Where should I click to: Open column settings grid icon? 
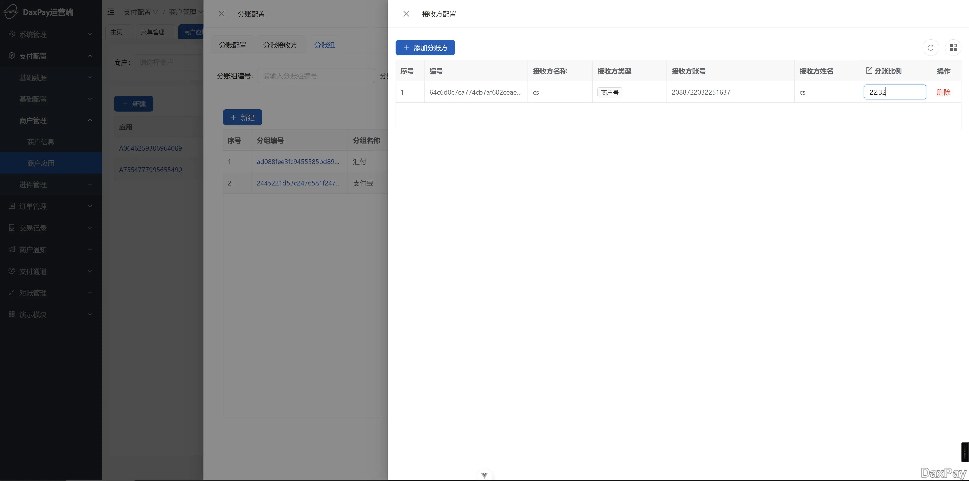(x=953, y=48)
